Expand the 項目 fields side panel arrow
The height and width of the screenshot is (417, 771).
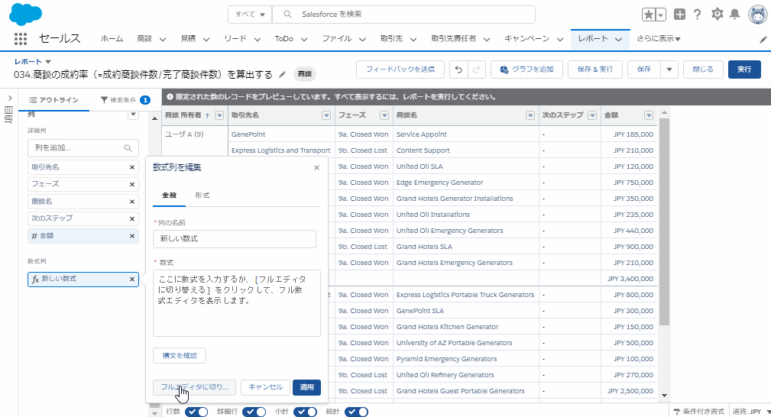click(x=10, y=99)
